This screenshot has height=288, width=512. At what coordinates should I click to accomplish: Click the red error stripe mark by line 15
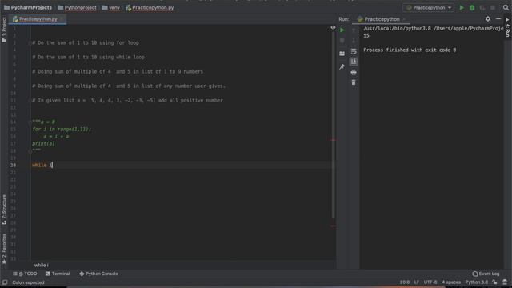(333, 139)
